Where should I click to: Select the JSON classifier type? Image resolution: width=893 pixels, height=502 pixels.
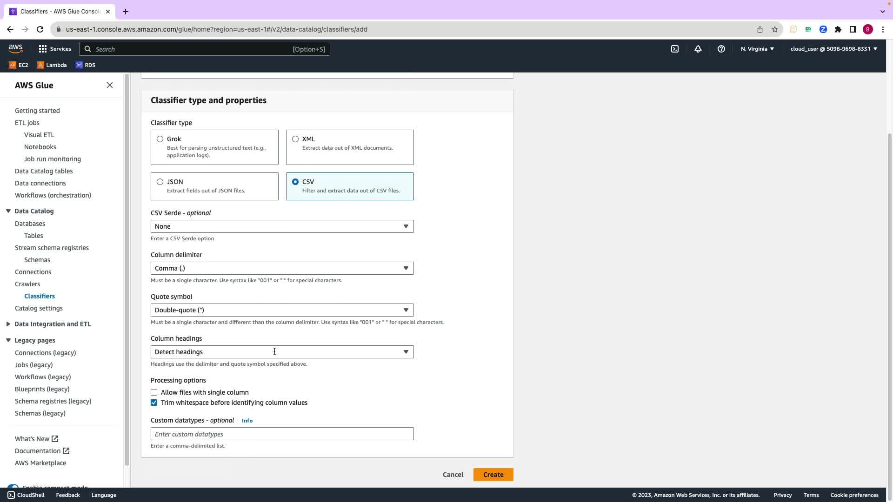point(160,182)
